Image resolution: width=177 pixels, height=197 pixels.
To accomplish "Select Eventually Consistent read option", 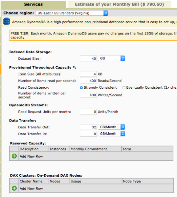I will (x=124, y=88).
